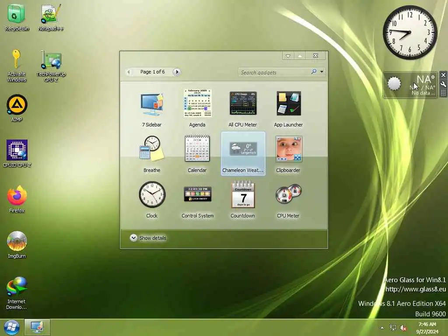The height and width of the screenshot is (336, 448).
Task: Click the gadgets taskbar button
Action: (x=37, y=327)
